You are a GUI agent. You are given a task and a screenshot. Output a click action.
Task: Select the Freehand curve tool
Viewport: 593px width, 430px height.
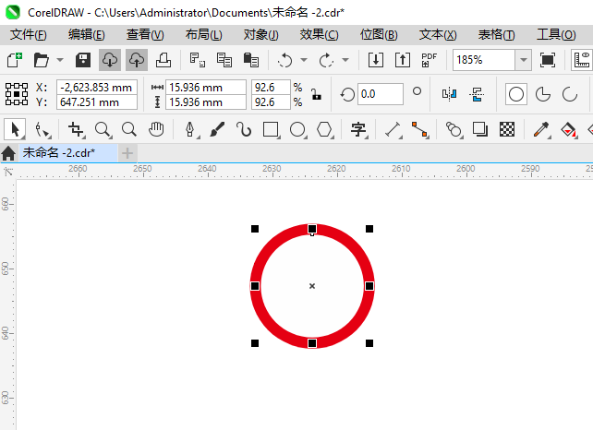[x=244, y=129]
